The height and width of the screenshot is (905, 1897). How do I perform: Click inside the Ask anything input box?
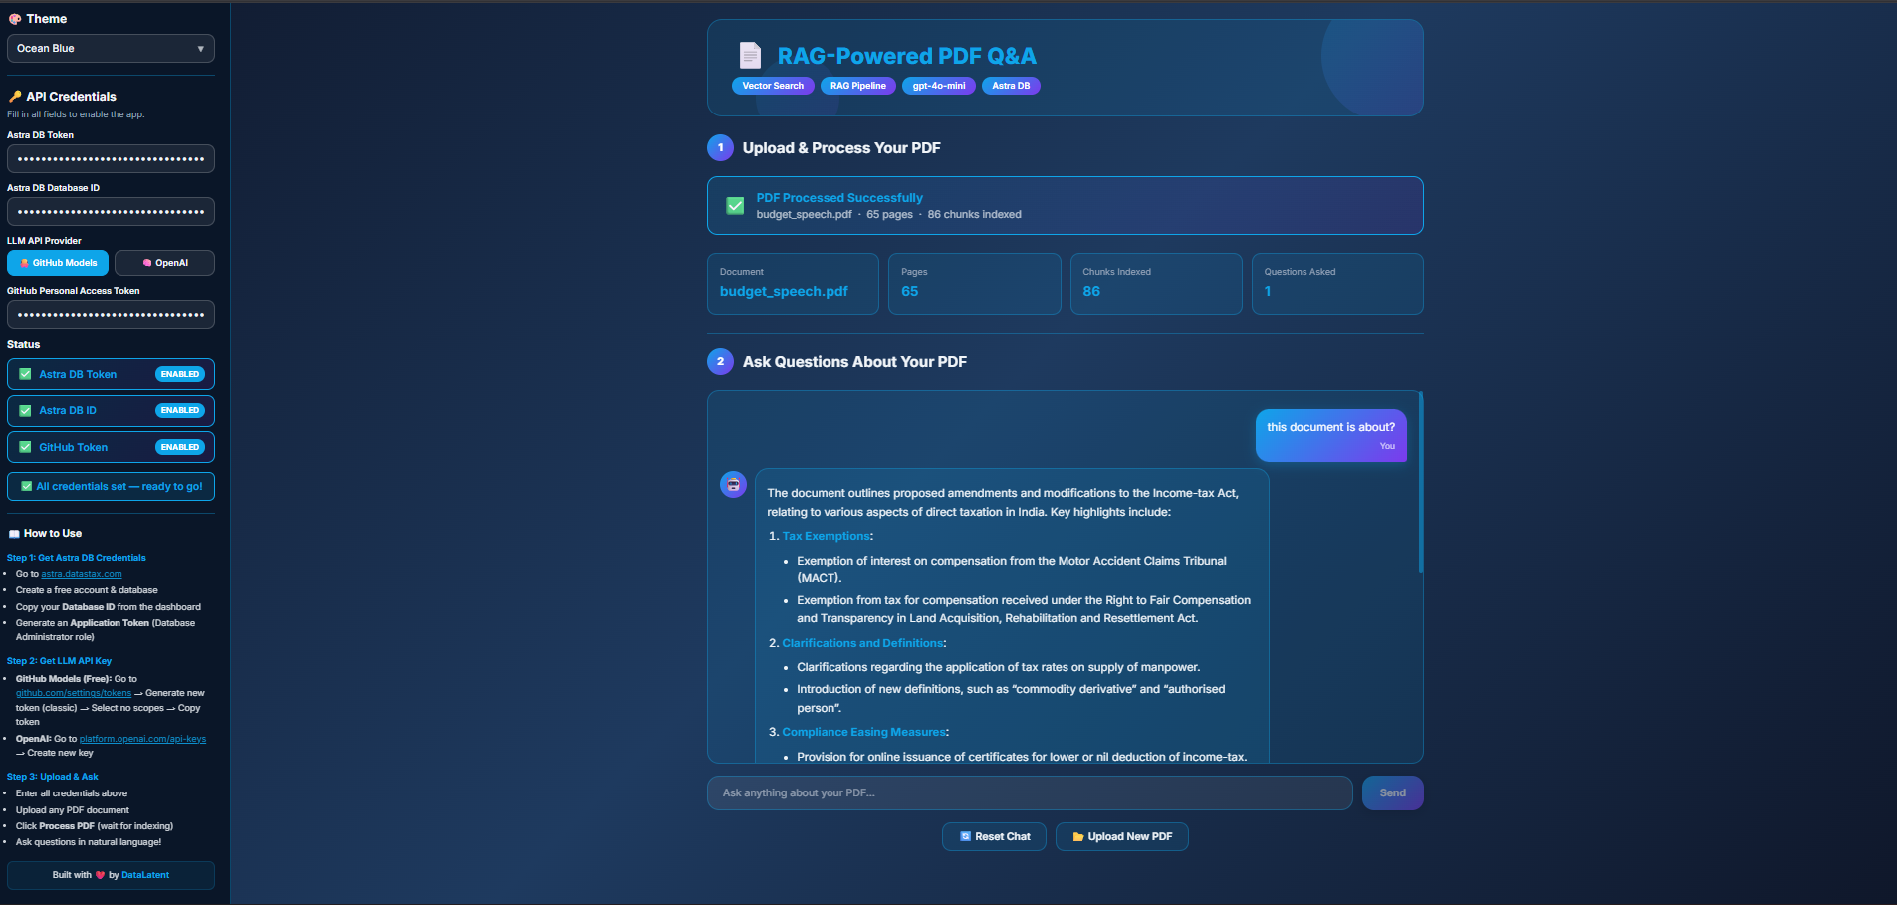coord(1029,792)
